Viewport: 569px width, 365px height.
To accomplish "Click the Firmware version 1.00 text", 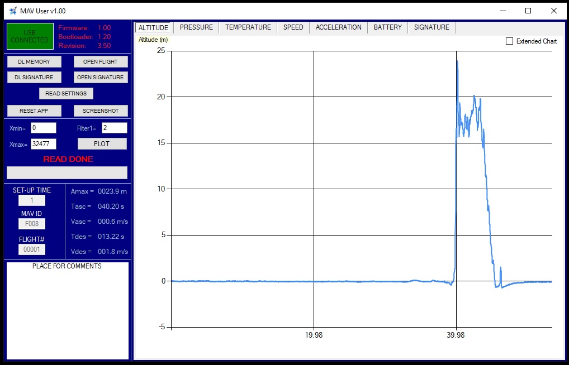I will point(104,28).
